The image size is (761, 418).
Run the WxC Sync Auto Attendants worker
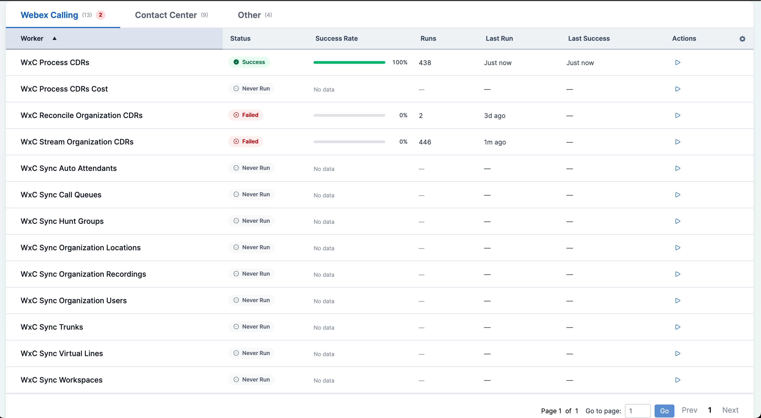(678, 168)
